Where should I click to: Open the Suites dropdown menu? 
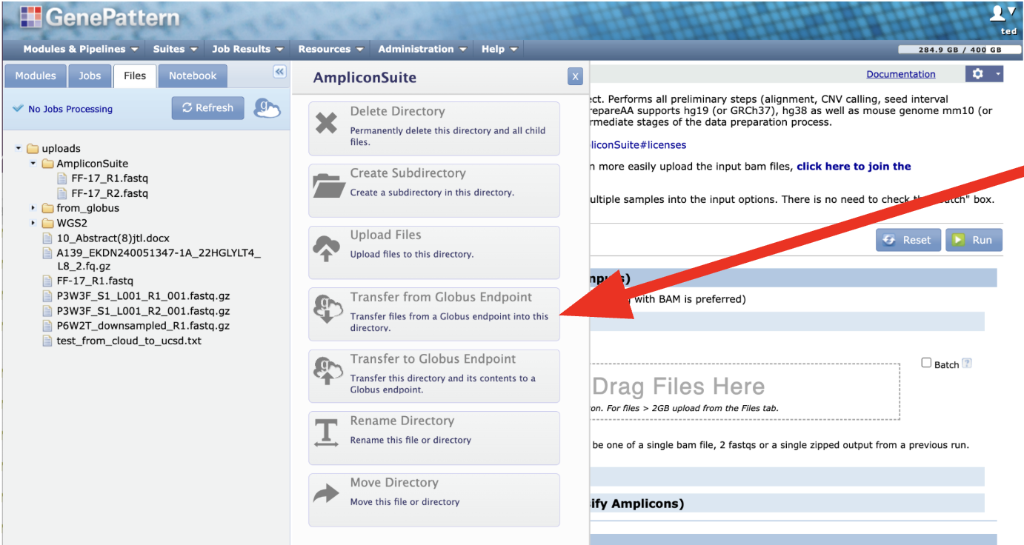click(x=176, y=49)
